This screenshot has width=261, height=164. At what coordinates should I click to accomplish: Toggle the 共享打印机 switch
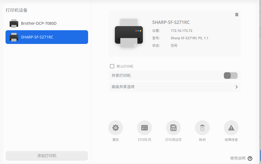point(230,76)
